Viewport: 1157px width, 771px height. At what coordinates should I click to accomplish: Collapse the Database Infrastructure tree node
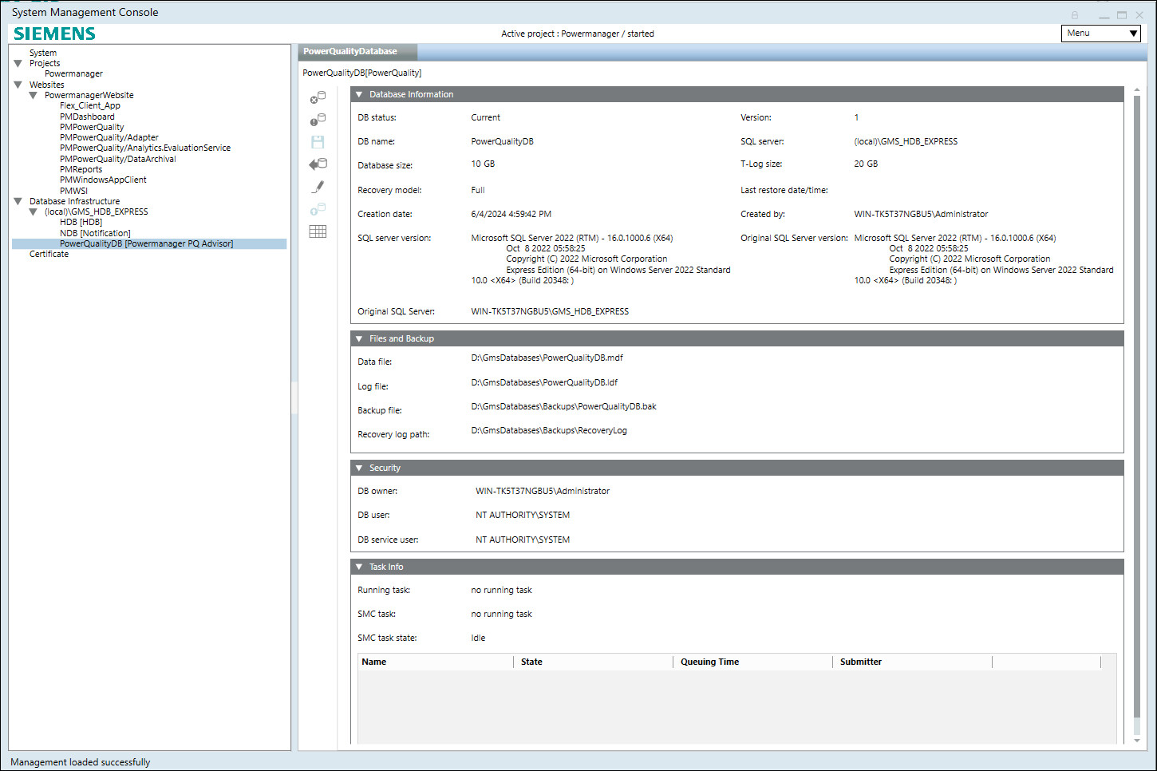(x=18, y=201)
